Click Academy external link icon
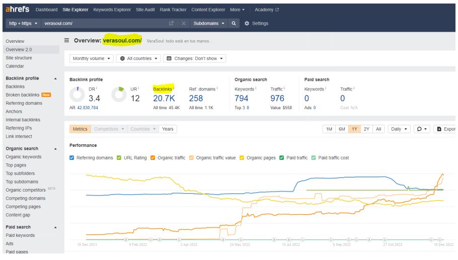The height and width of the screenshot is (260, 458). (277, 10)
